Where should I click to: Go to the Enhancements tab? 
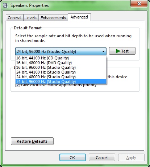pyautogui.click(x=53, y=18)
